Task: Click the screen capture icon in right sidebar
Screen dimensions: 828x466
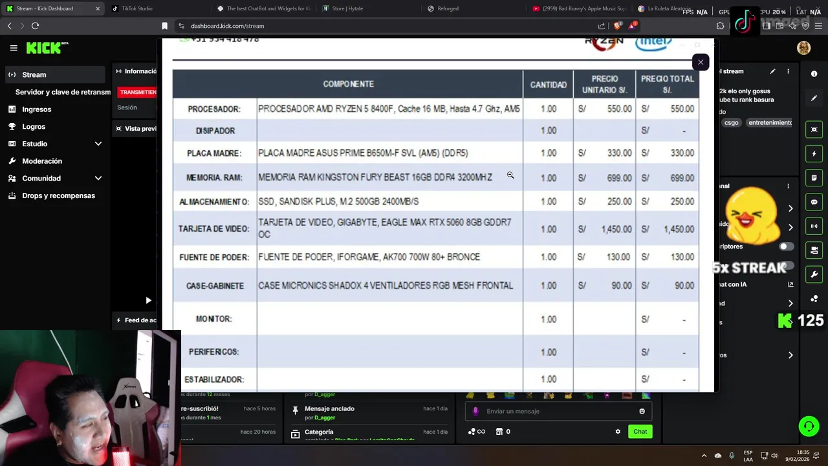Action: (814, 129)
